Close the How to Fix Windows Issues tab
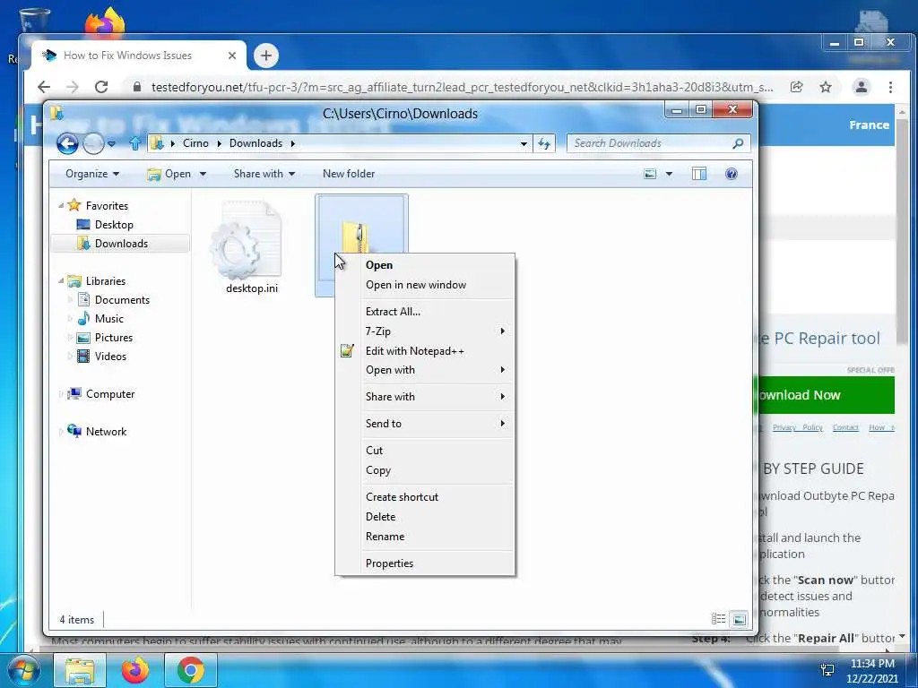The image size is (918, 688). coord(232,56)
